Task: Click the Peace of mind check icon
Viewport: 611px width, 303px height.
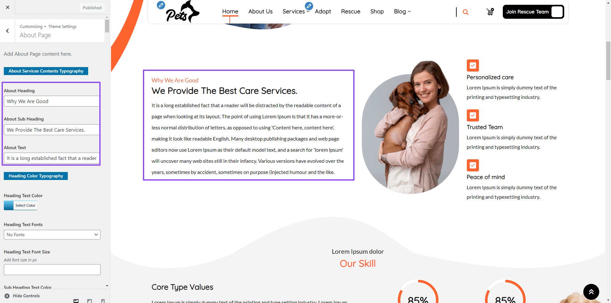Action: 473,165
